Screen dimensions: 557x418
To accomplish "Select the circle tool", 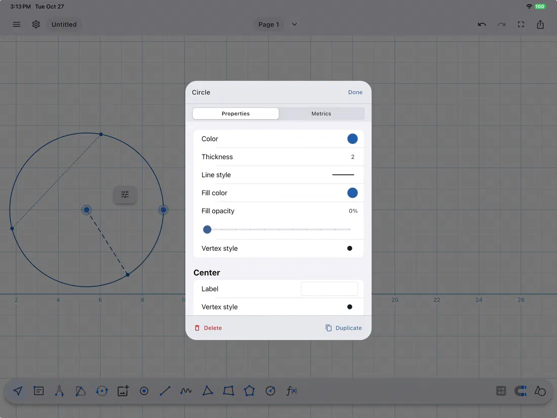I will [270, 391].
